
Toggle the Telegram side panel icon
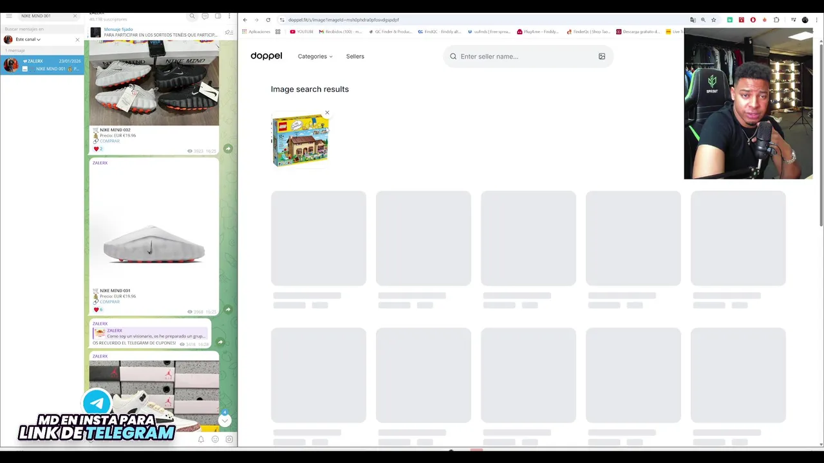click(x=218, y=16)
